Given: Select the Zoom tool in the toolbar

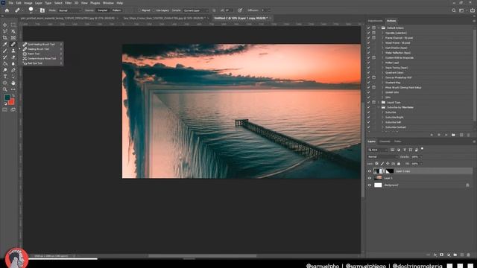Looking at the screenshot, I should coord(5,89).
